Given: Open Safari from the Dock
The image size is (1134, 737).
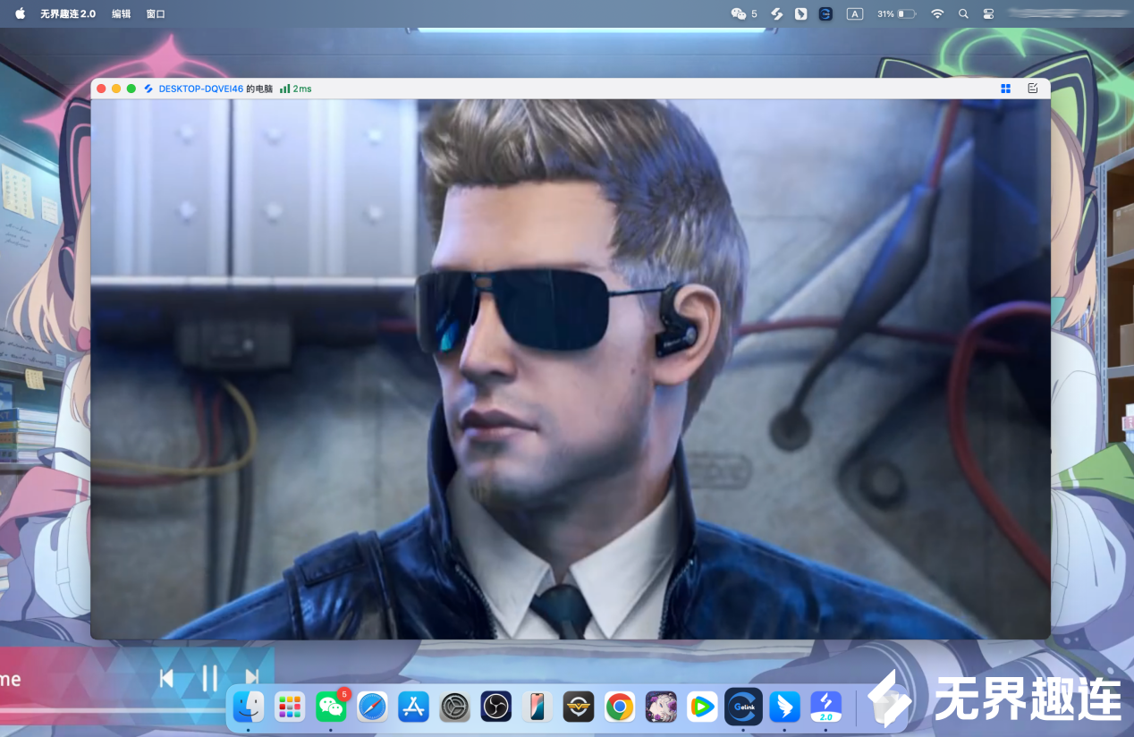Looking at the screenshot, I should [372, 707].
